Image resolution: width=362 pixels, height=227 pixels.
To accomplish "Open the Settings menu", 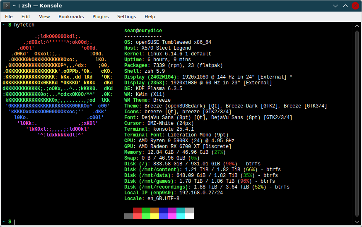I will coord(126,17).
